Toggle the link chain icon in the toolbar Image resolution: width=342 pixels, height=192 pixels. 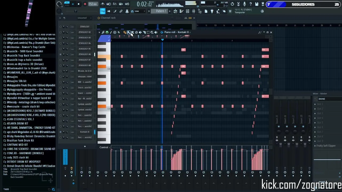click(x=121, y=11)
